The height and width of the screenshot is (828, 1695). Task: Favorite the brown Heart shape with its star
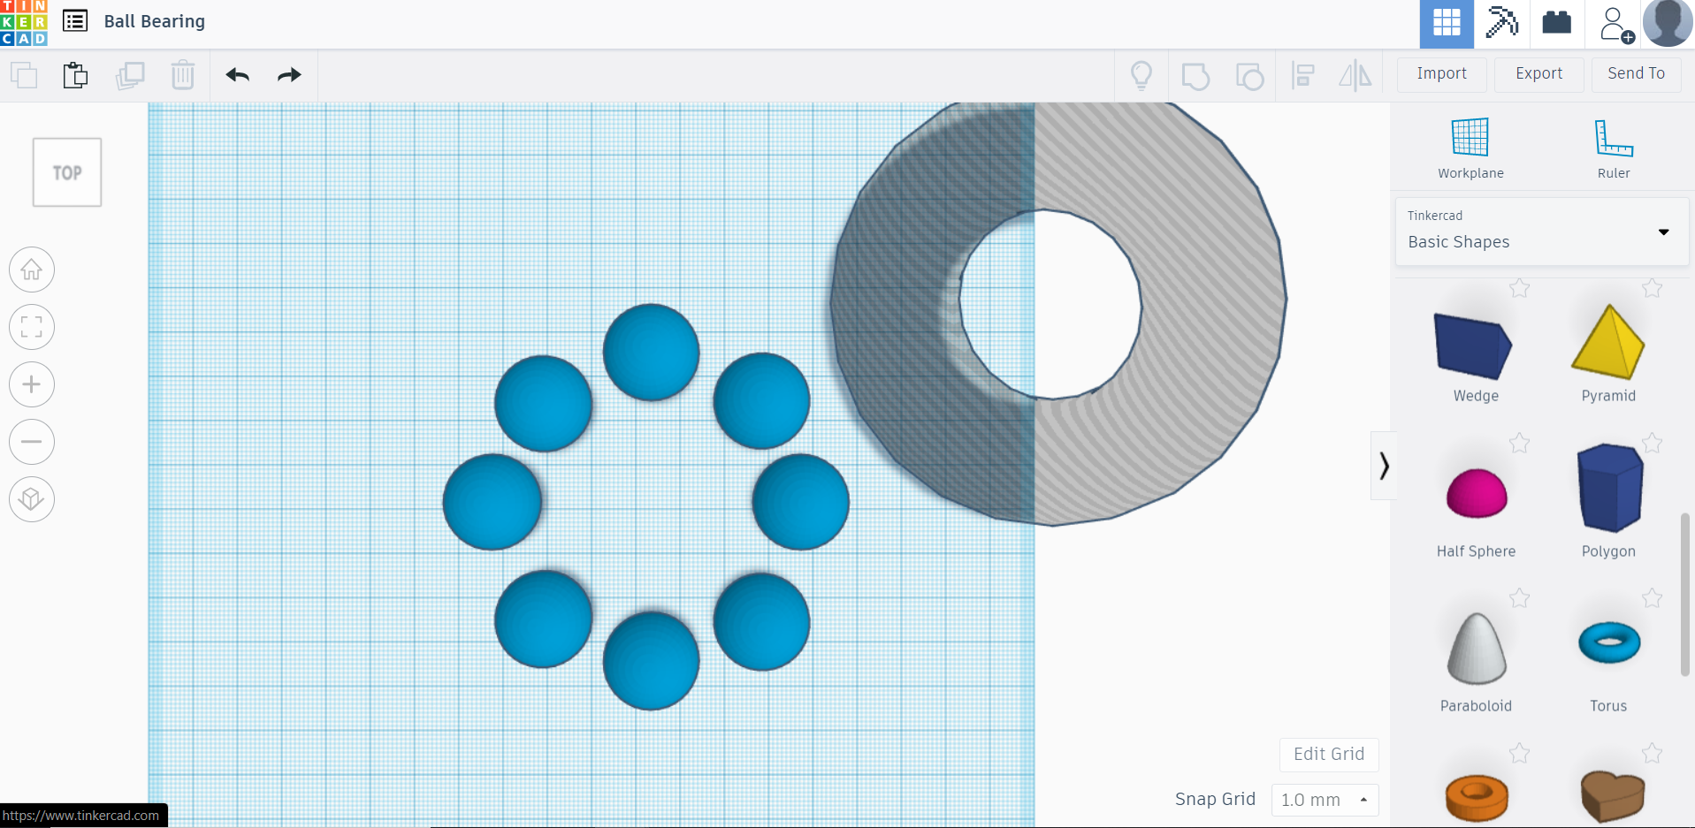pos(1652,753)
